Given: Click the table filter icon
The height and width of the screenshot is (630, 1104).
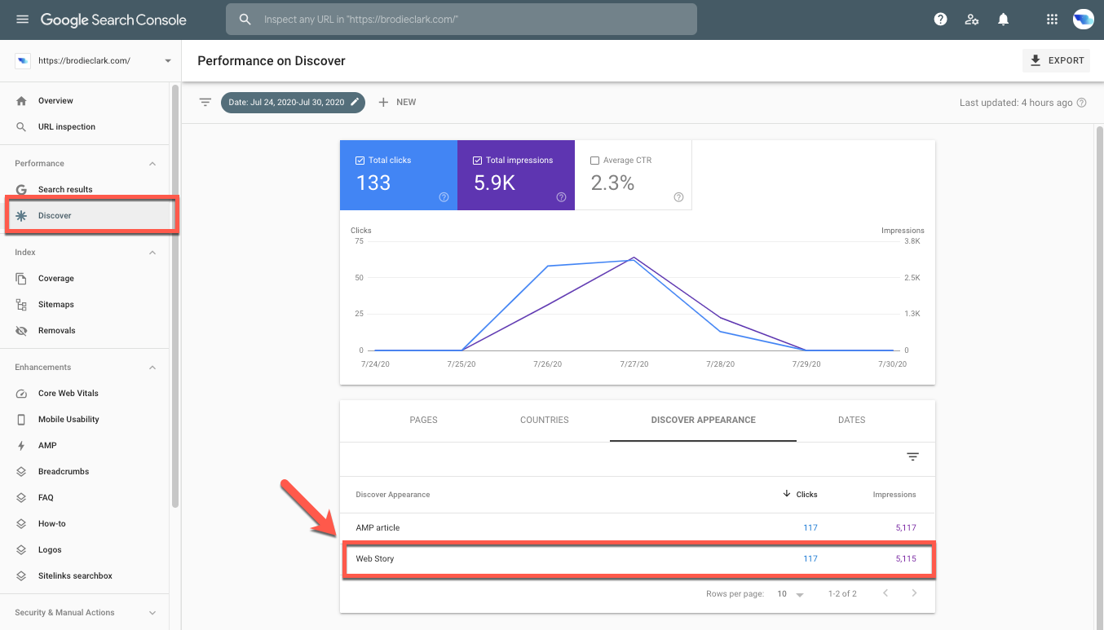Looking at the screenshot, I should [912, 456].
